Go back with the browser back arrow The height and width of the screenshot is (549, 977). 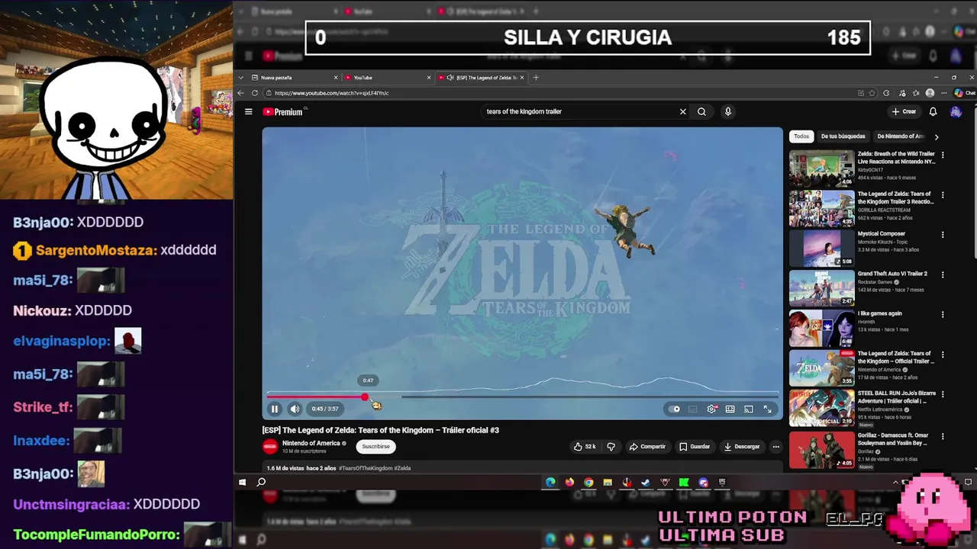point(241,93)
